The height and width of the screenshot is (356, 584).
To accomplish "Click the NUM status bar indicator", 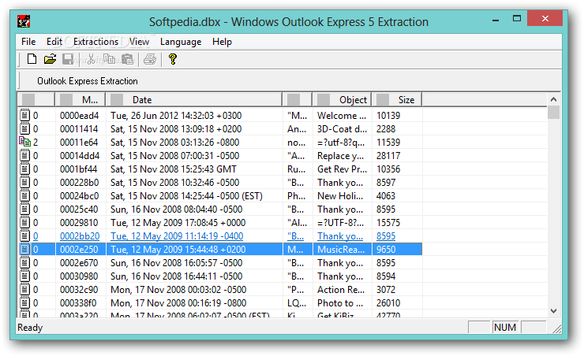I will (x=505, y=328).
